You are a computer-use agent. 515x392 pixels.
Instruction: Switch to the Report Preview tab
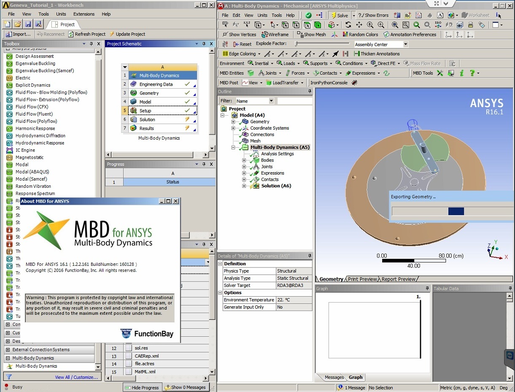398,279
